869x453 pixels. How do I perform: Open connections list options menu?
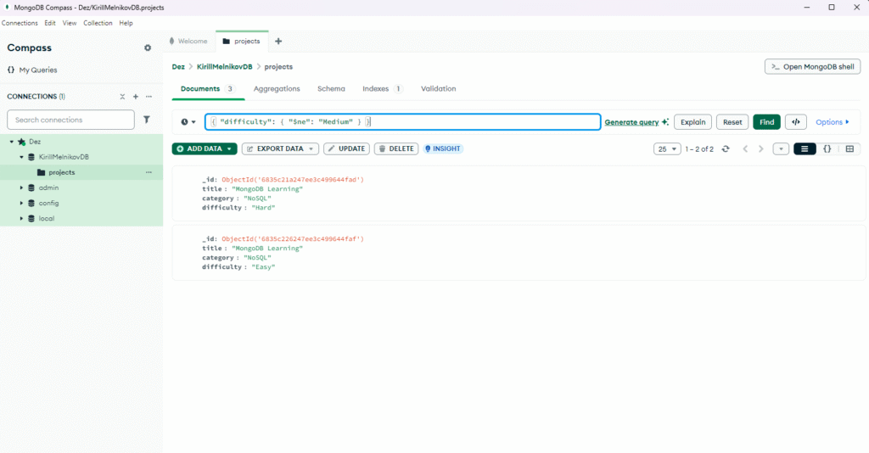click(149, 97)
